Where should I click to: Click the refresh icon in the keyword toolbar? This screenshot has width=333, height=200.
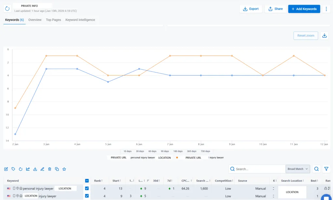coord(20,169)
